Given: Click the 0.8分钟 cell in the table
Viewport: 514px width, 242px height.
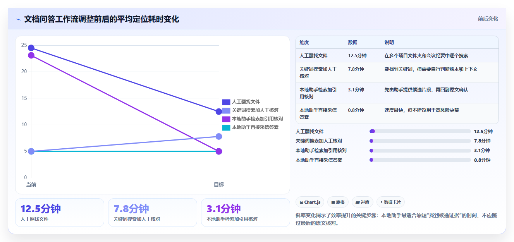Looking at the screenshot, I should 356,110.
